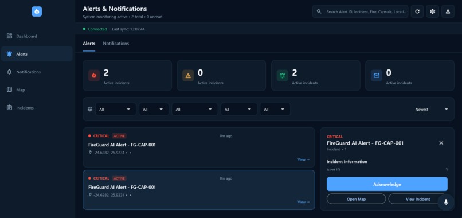Click the Acknowledge button
This screenshot has height=218, width=462.
click(x=387, y=184)
